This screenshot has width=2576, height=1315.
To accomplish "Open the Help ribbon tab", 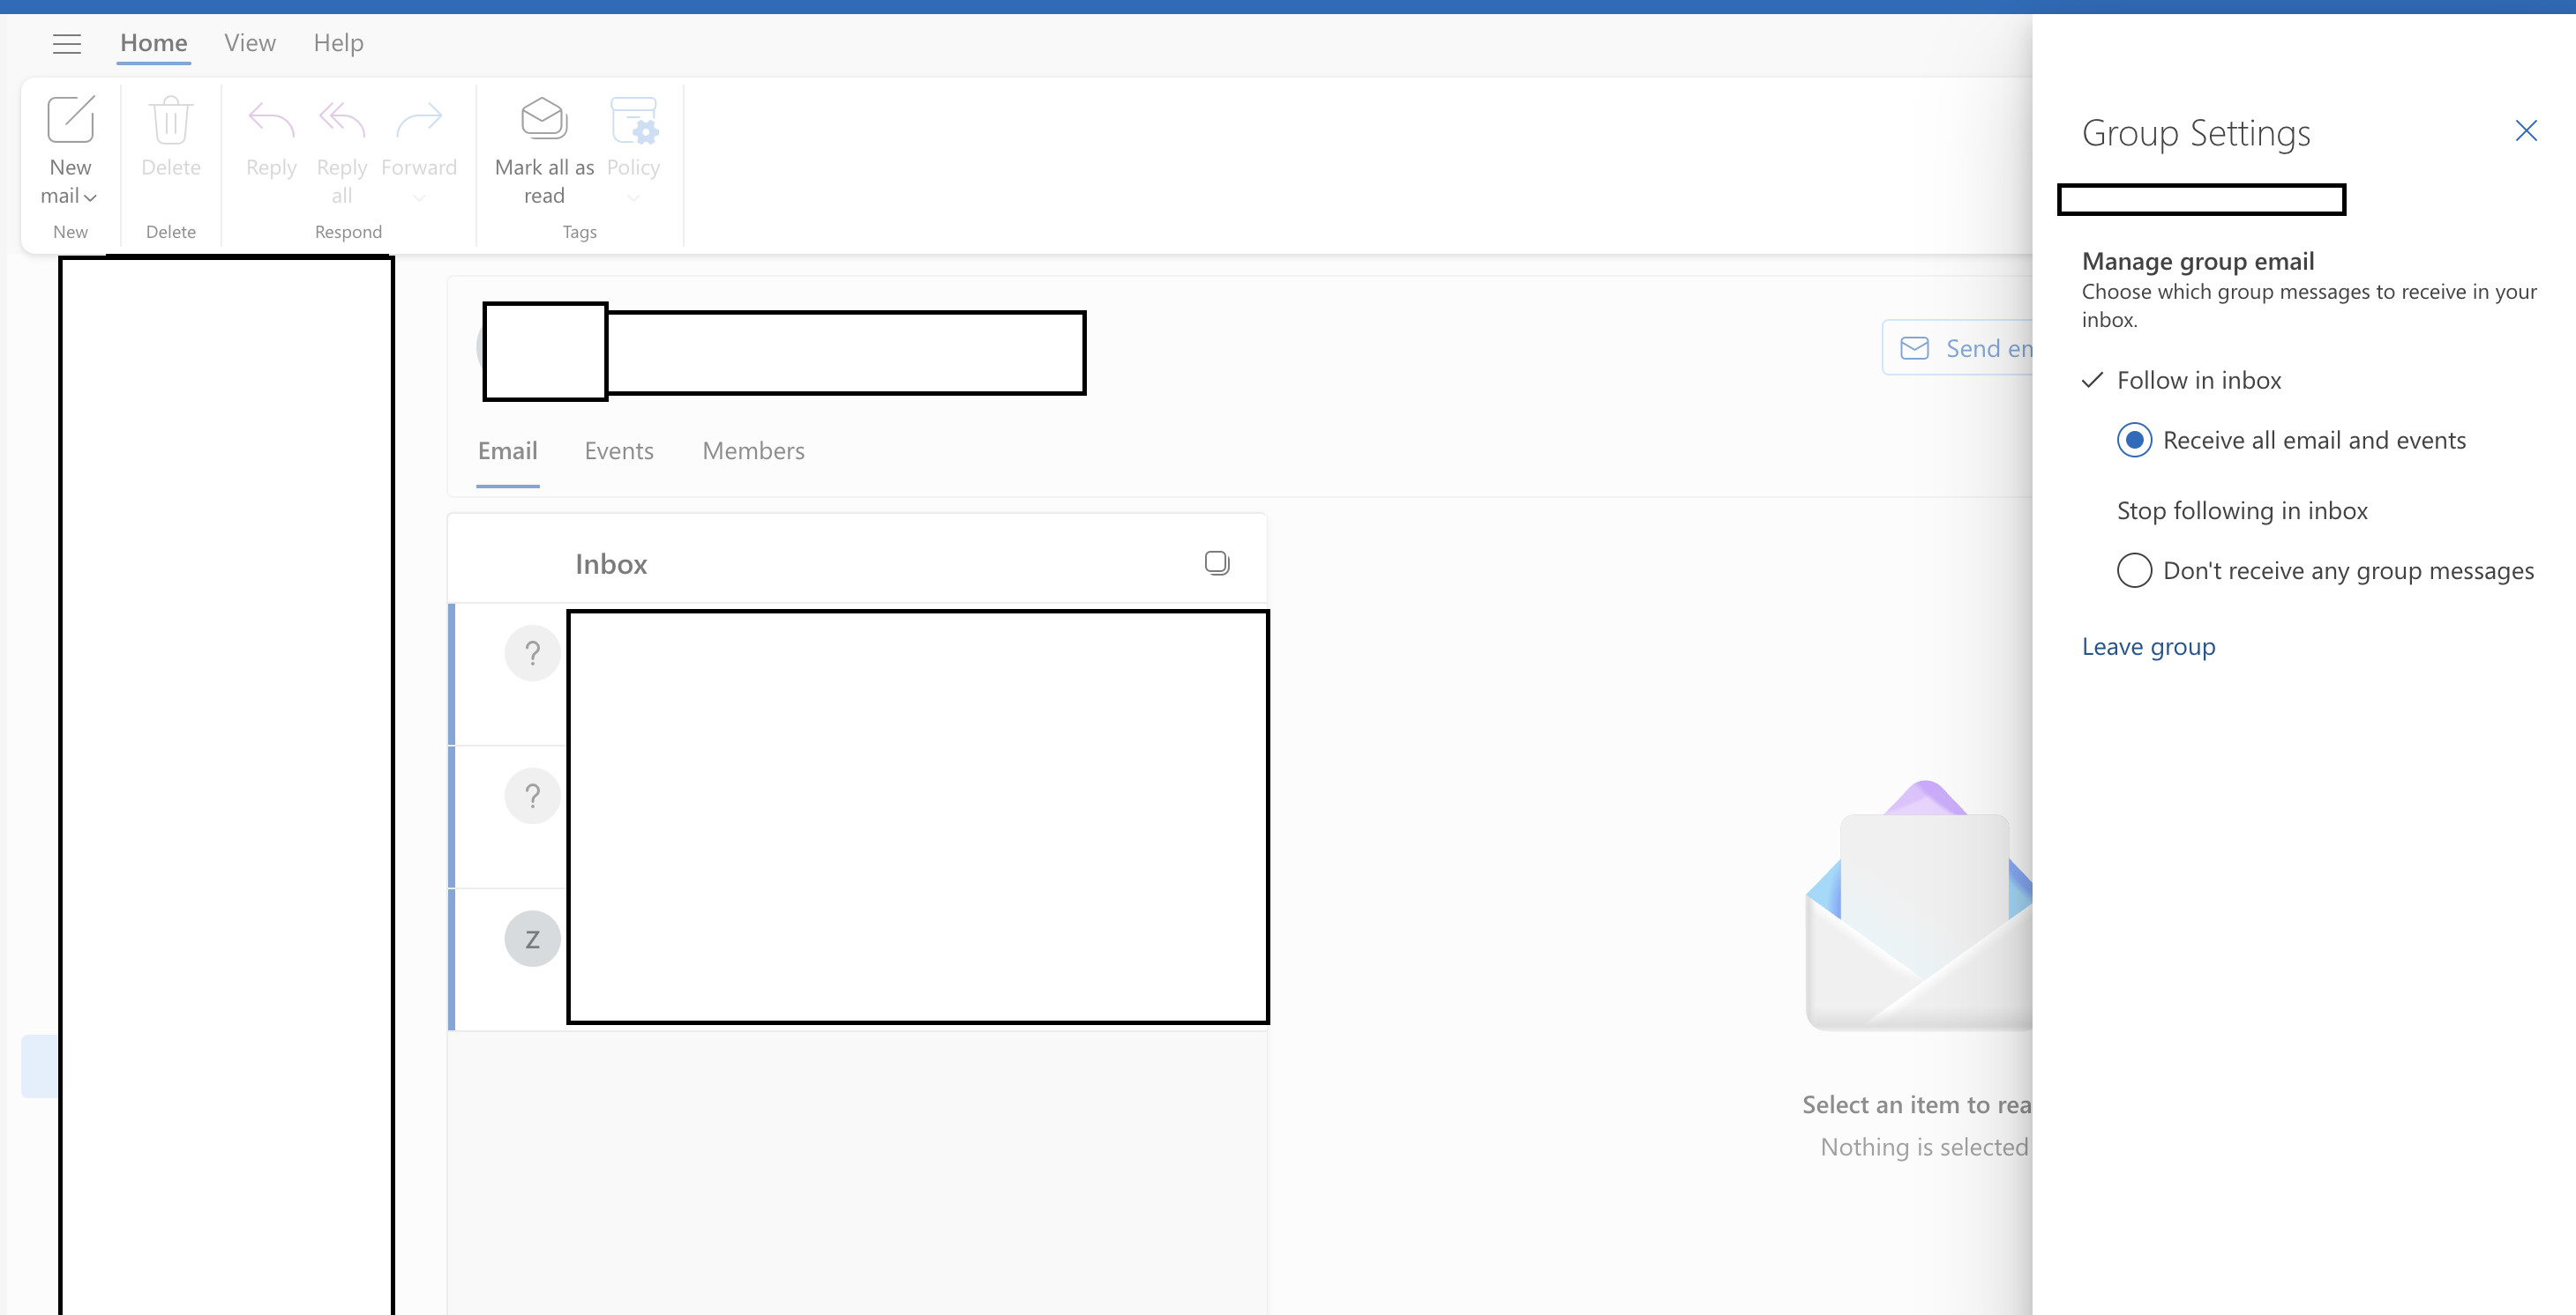I will pos(338,43).
